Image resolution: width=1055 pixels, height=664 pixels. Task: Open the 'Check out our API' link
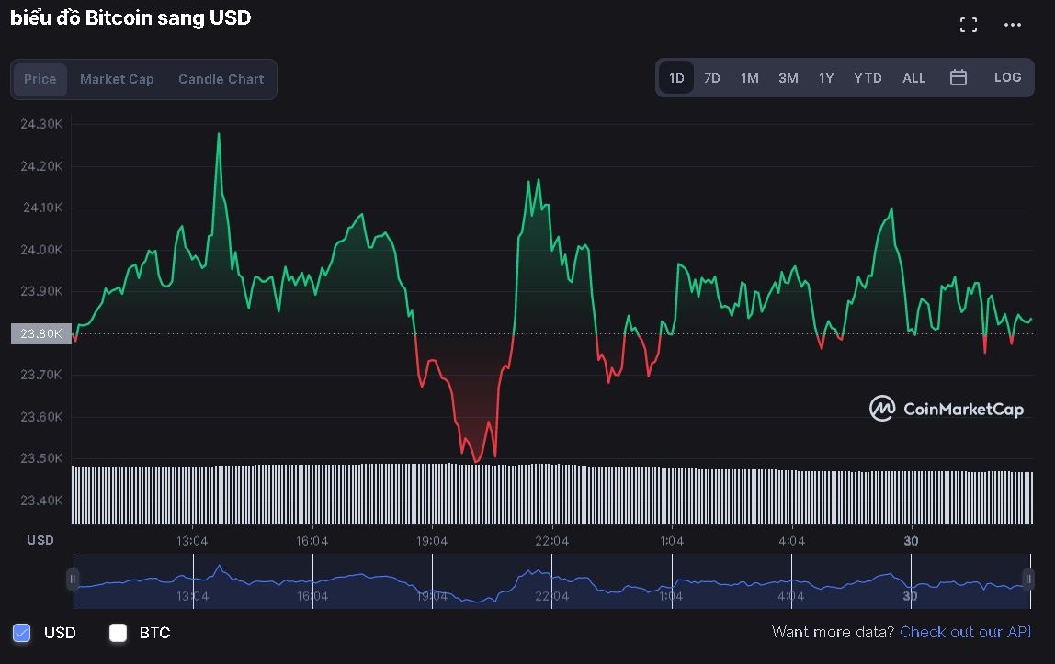[965, 632]
